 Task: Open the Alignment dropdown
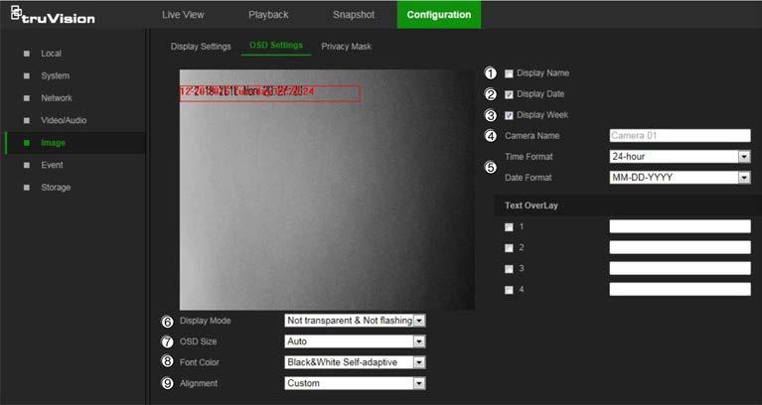(x=355, y=383)
